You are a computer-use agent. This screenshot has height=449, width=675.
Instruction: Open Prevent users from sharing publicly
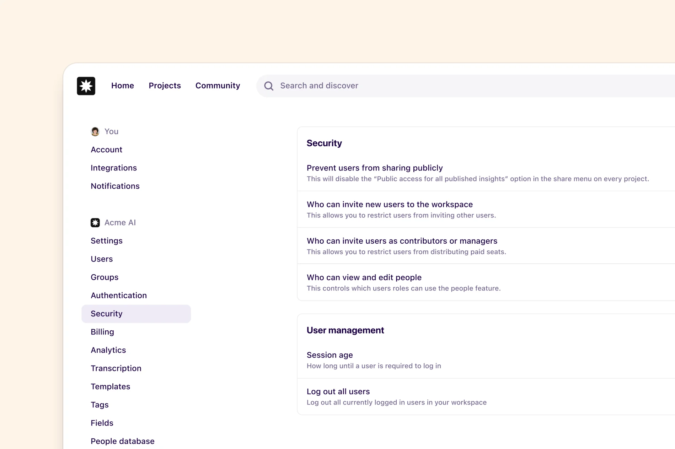pos(375,168)
